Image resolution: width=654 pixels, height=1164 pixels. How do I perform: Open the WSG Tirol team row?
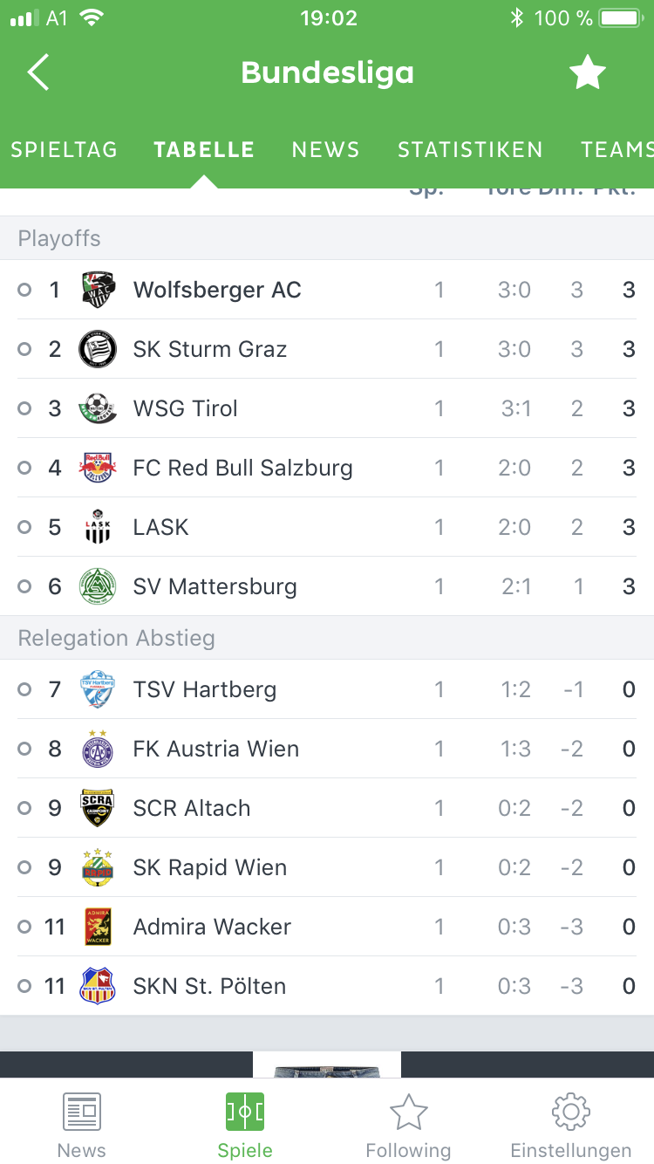[x=327, y=408]
